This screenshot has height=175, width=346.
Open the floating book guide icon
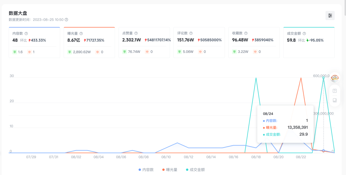[335, 100]
